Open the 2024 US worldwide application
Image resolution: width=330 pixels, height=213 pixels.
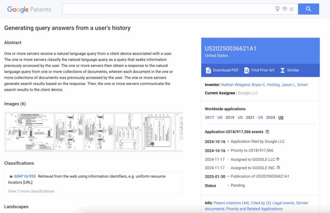click(x=281, y=117)
